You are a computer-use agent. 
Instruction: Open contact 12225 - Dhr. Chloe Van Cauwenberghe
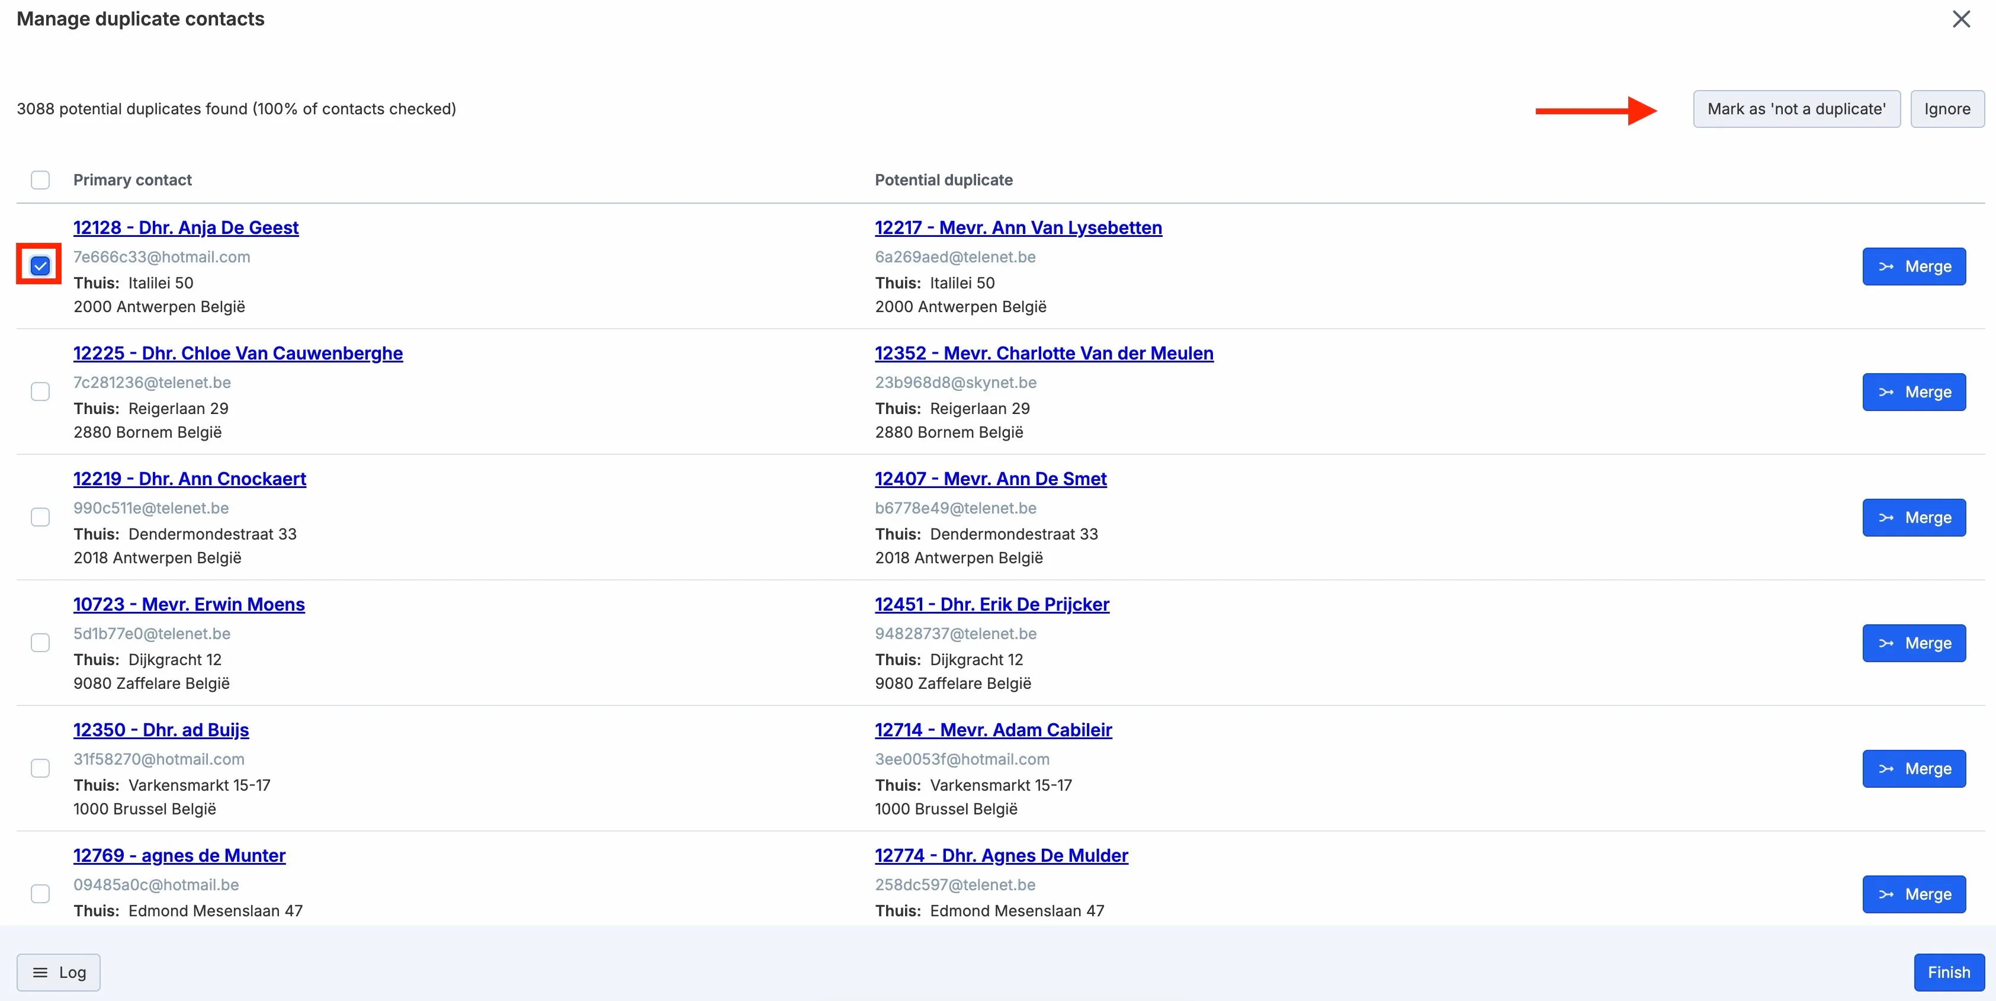tap(238, 353)
